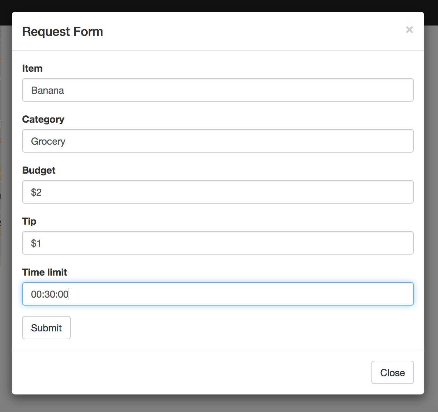Click the Close button in modal footer
This screenshot has width=438, height=412.
coord(392,372)
